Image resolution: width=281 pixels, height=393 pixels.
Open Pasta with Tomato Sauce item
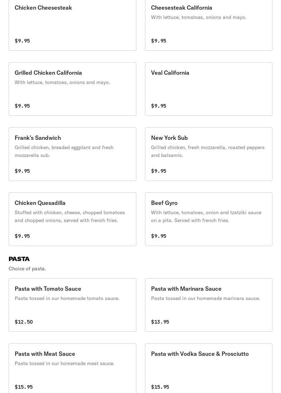tap(72, 305)
